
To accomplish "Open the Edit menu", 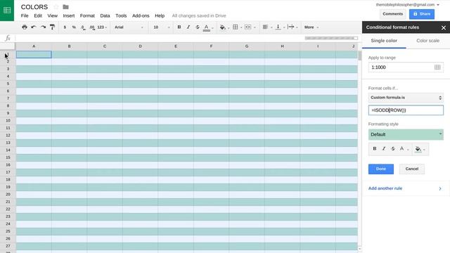I will click(x=38, y=15).
